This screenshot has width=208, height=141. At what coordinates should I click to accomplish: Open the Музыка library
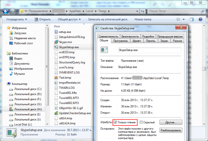tap(19, 74)
